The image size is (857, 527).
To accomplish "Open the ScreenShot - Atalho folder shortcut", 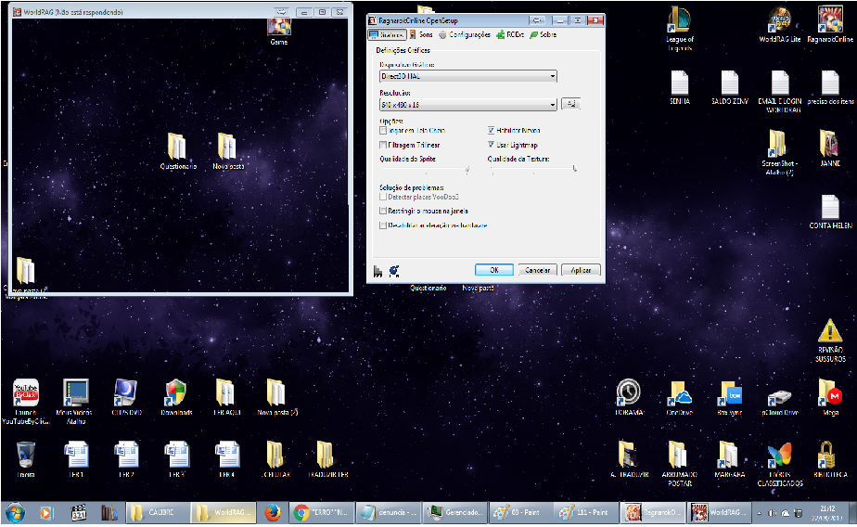I will (780, 152).
